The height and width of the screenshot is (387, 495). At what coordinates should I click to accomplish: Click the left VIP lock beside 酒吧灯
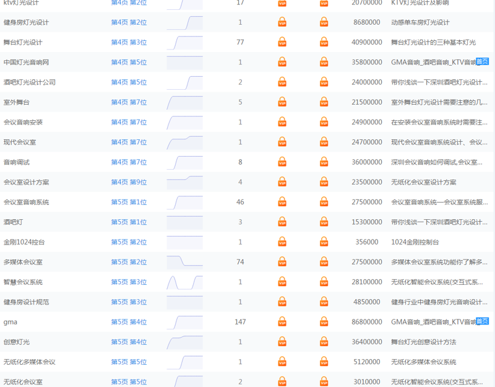(282, 222)
